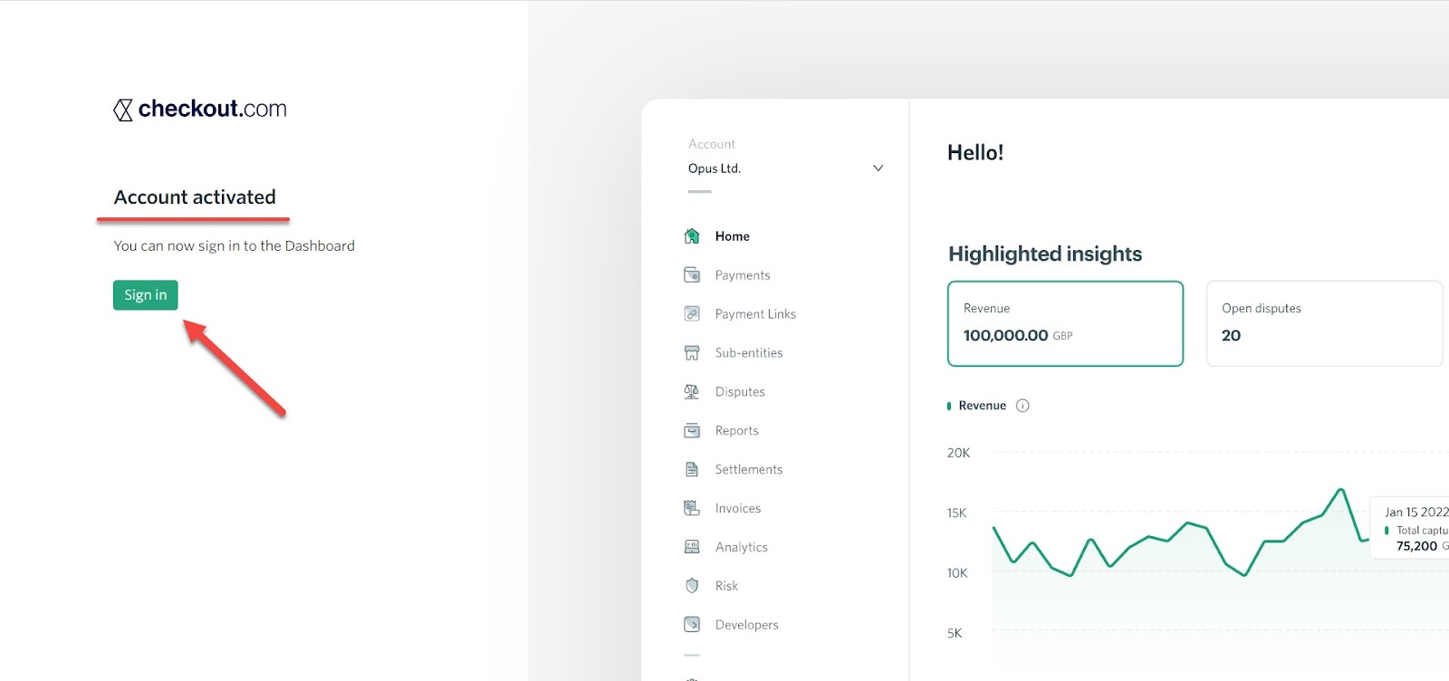Click the Sub-entities storefront icon
This screenshot has height=681, width=1449.
point(692,353)
